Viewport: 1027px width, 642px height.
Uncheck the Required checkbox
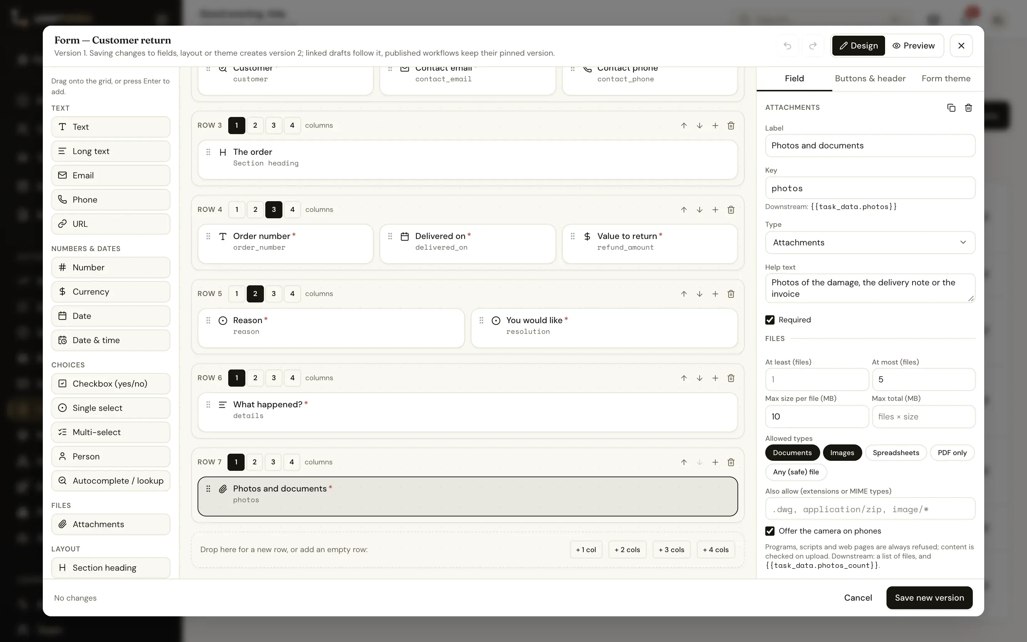point(770,320)
